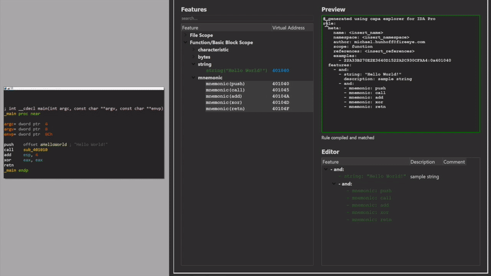Click the IDA graph node title bar icons
This screenshot has height=276, width=491.
pyautogui.click(x=9, y=88)
